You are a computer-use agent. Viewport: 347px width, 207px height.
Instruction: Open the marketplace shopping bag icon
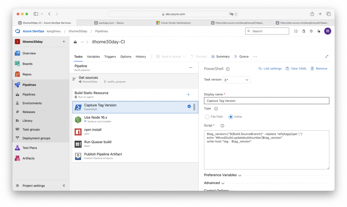[x=304, y=31]
